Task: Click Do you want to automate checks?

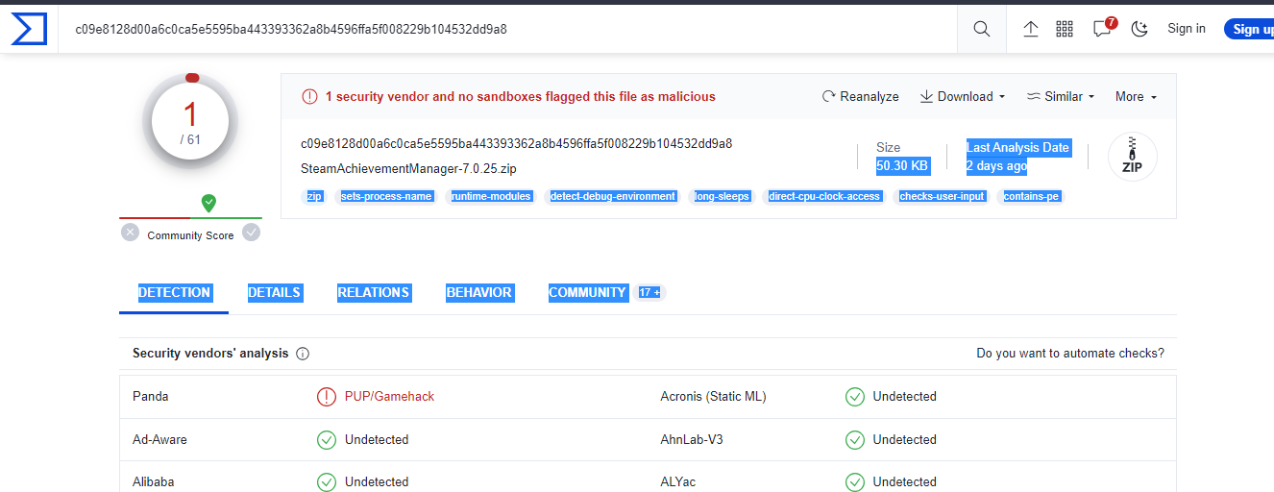Action: (1070, 354)
